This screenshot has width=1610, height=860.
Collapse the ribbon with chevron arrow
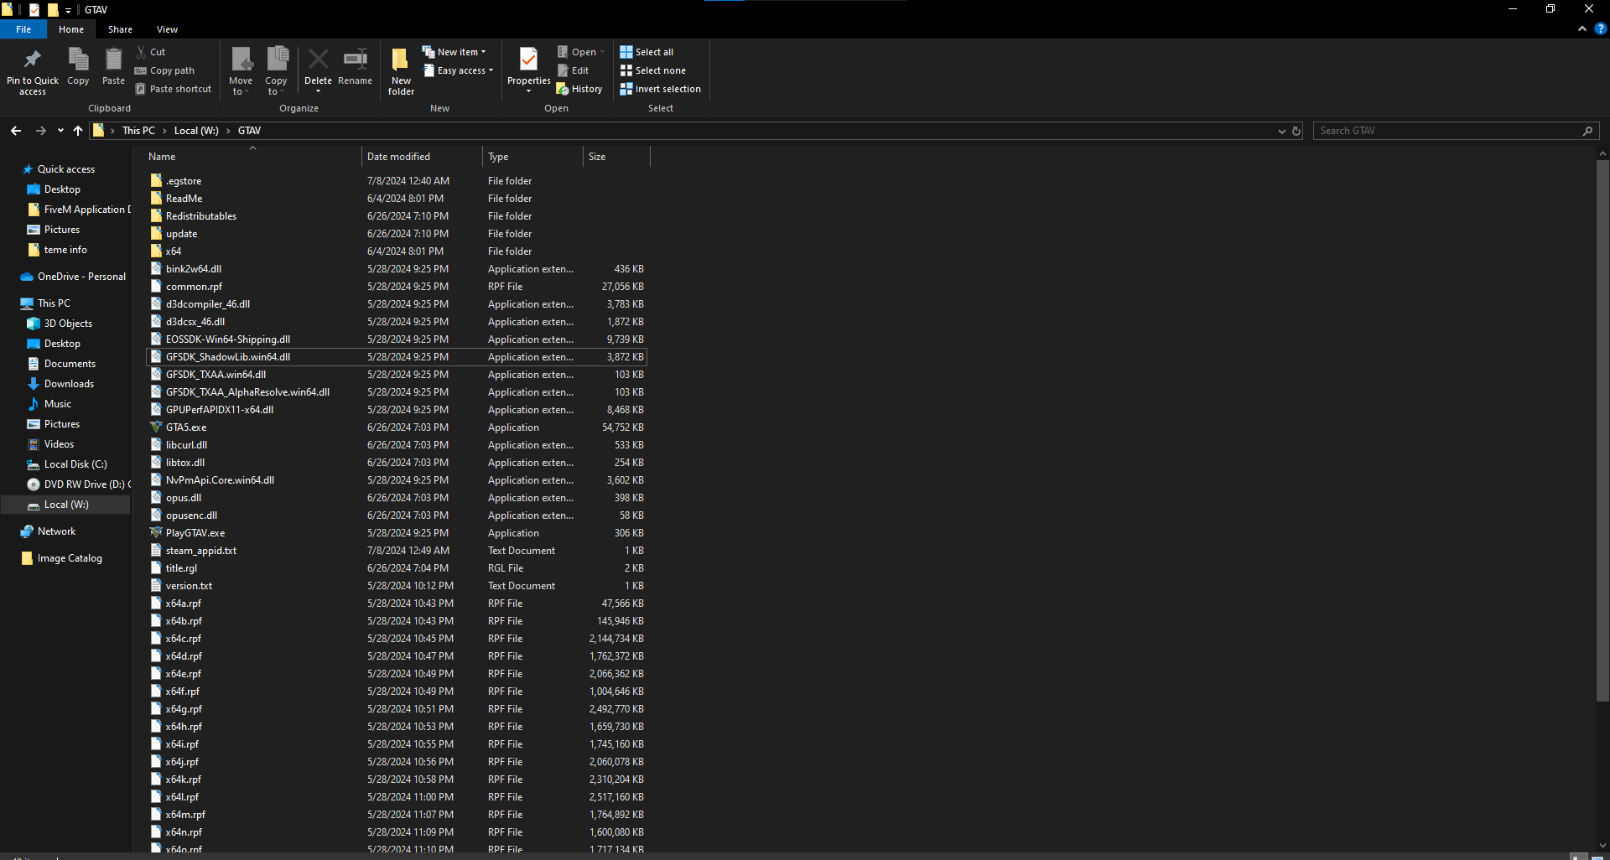click(x=1582, y=28)
